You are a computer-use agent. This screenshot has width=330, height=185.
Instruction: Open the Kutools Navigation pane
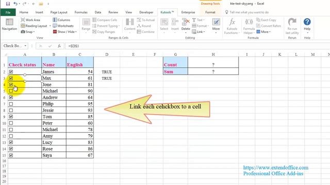(x=9, y=25)
